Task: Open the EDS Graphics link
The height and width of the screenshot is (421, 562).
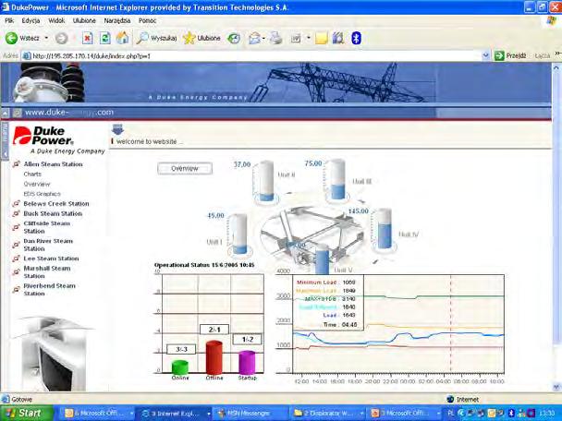Action: (x=42, y=194)
